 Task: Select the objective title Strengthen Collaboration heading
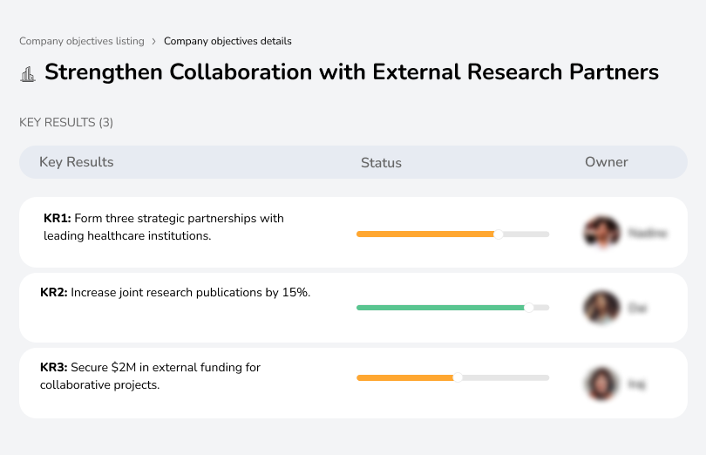point(351,72)
